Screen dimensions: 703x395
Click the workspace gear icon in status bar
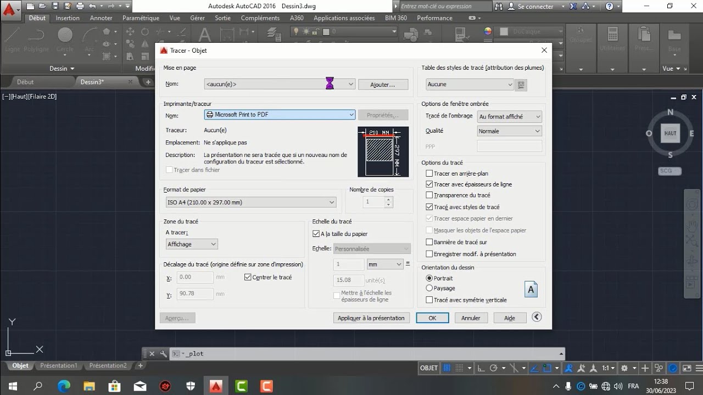coord(624,368)
